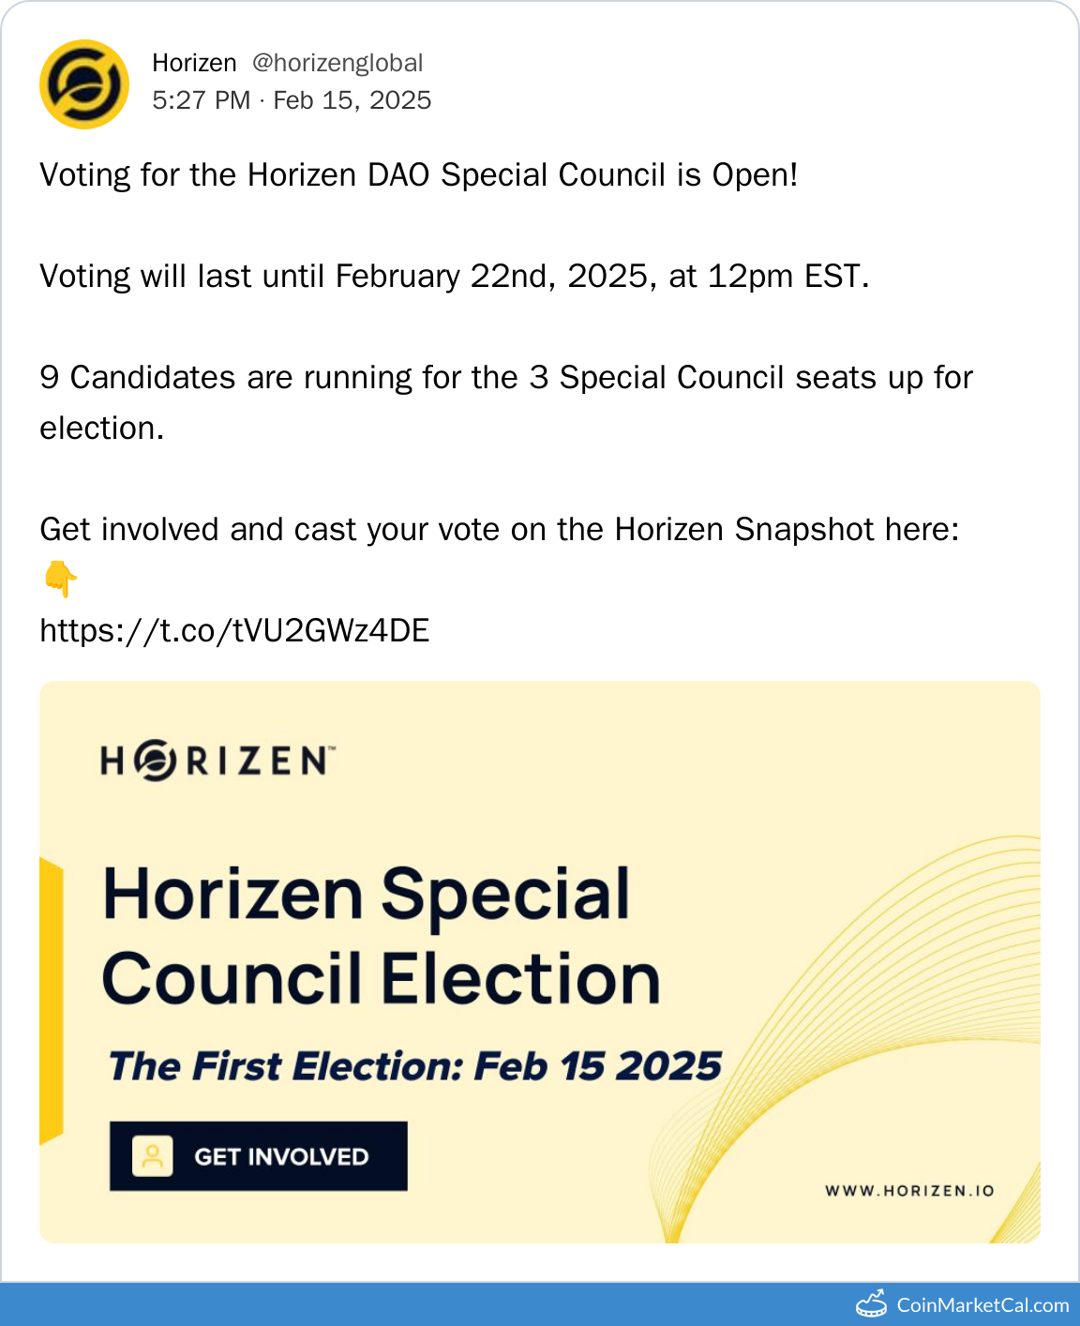Image resolution: width=1080 pixels, height=1326 pixels.
Task: Open the t.co/tVU2GWz4DE Snapshot link
Action: tap(234, 630)
